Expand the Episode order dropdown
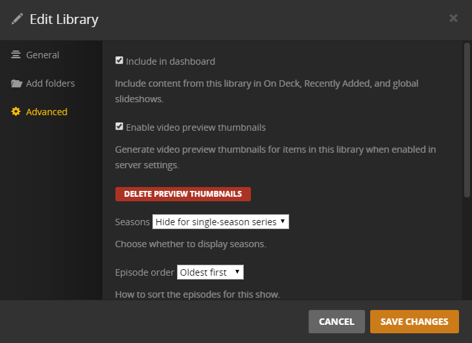This screenshot has height=343, width=472. point(210,272)
